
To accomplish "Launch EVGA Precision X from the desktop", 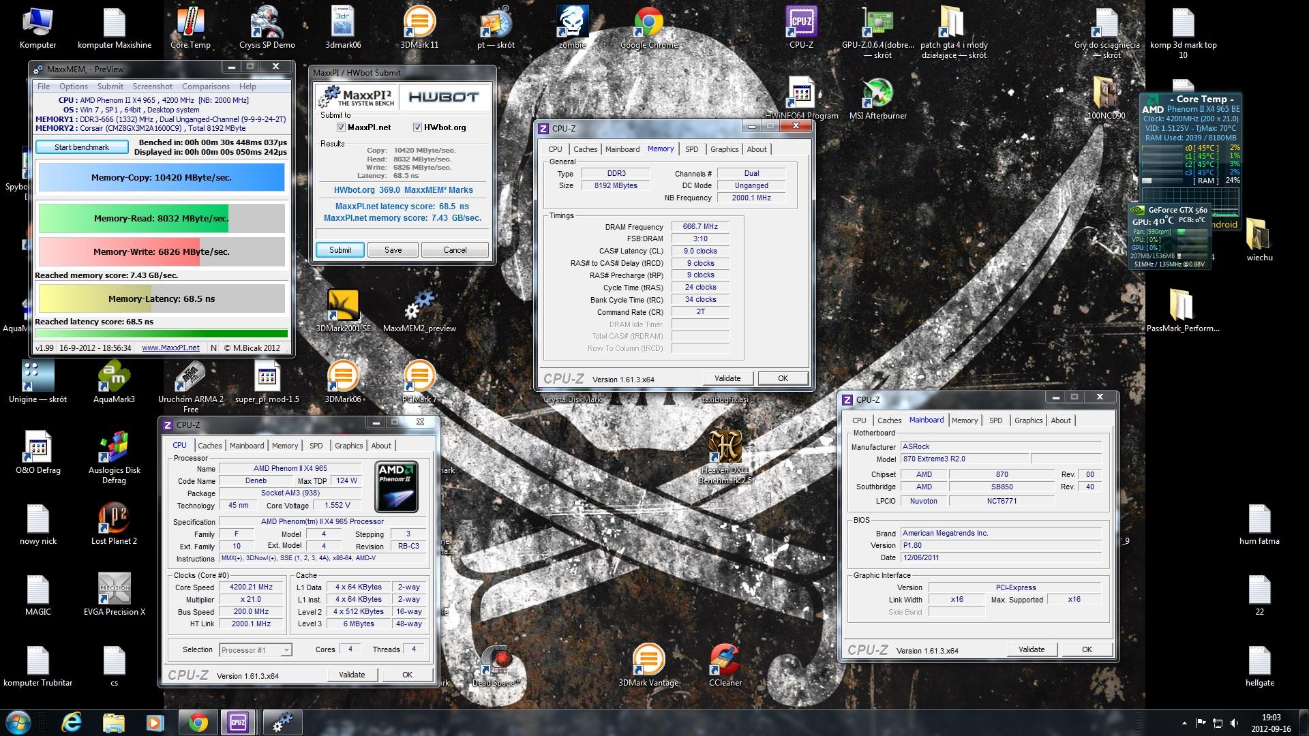I will pyautogui.click(x=114, y=595).
